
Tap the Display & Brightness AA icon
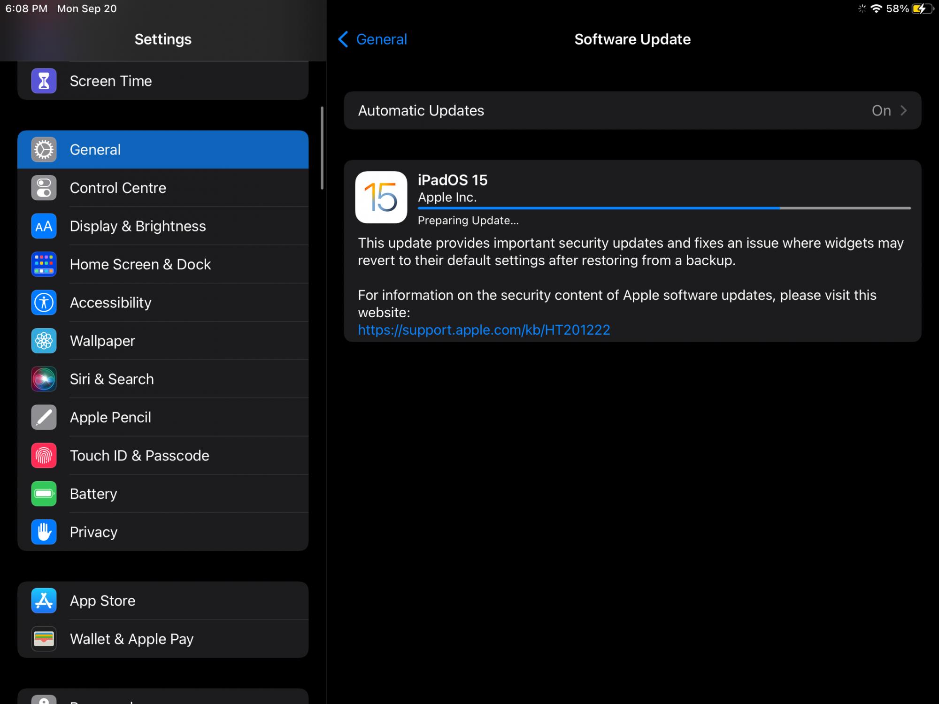[x=44, y=226]
